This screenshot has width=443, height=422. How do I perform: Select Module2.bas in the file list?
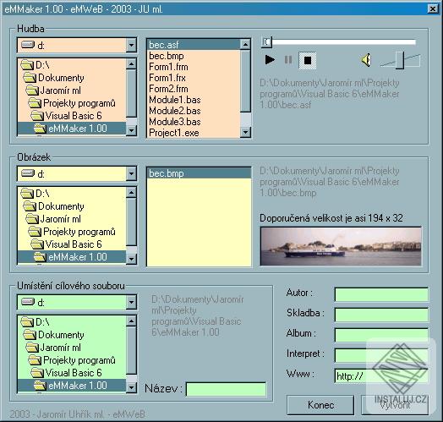(194, 111)
